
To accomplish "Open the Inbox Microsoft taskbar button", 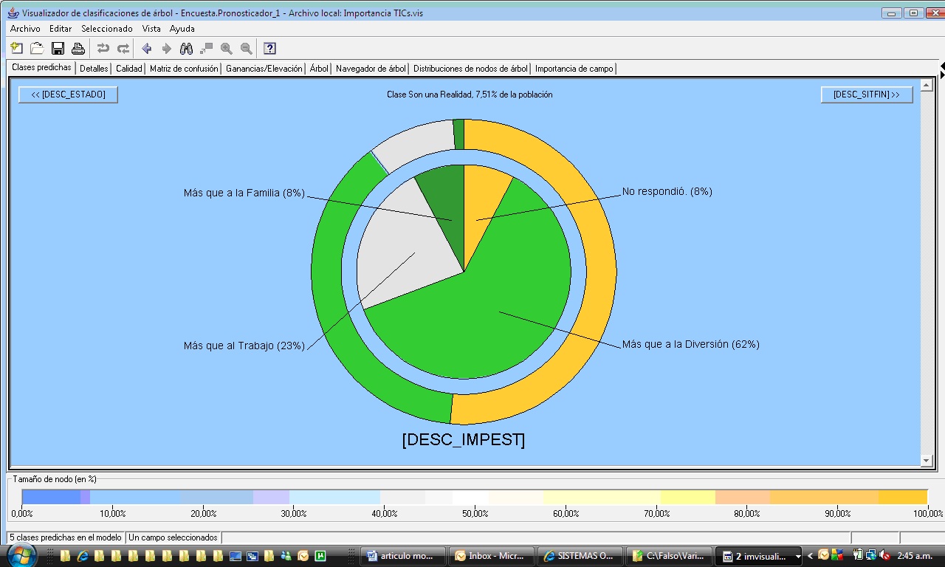I will tap(491, 556).
